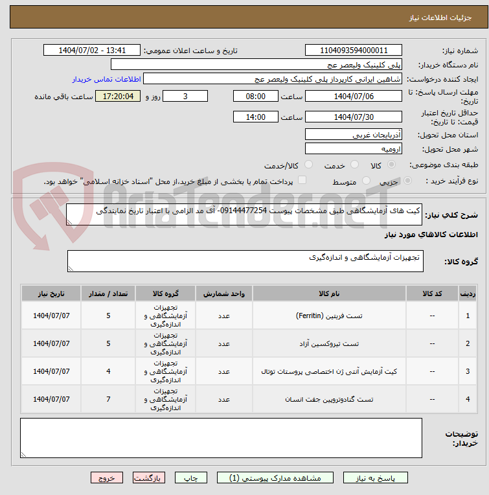
Task: Click the نام کالا column header
Action: click(x=329, y=294)
